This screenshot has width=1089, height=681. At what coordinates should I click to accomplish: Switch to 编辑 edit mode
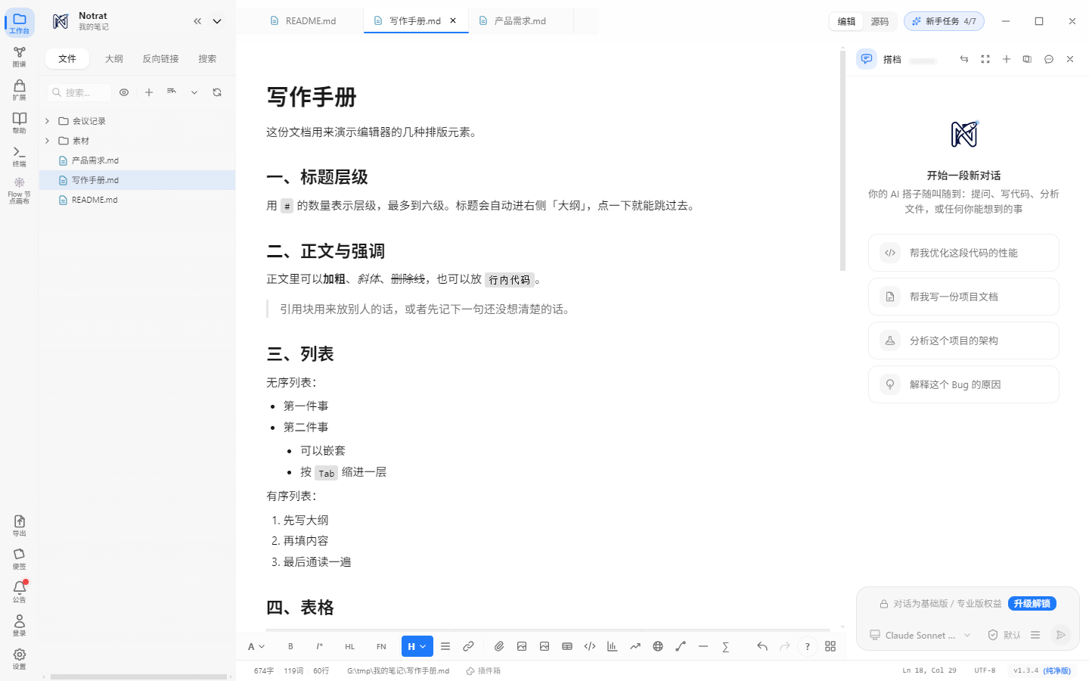click(x=846, y=21)
